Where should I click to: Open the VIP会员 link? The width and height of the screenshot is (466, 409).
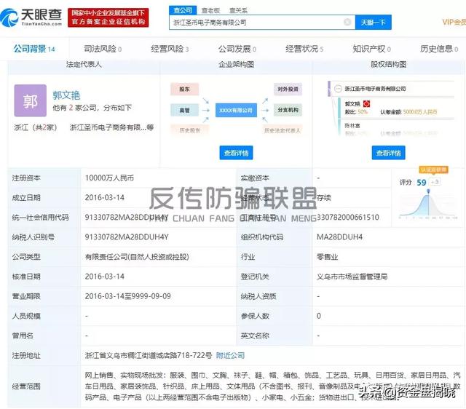click(x=454, y=22)
